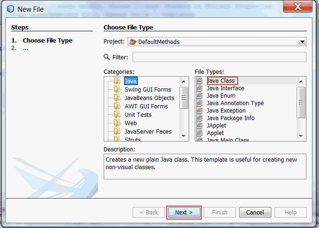
Task: Click the Unit Tests folder icon
Action: click(x=117, y=114)
